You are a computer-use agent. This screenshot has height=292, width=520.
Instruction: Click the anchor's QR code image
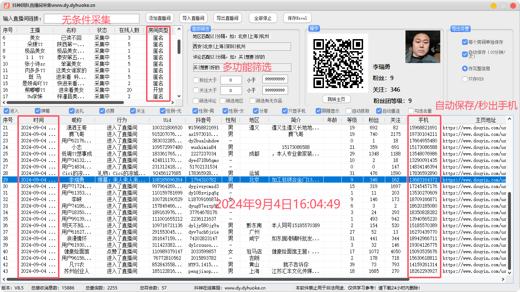[x=337, y=63]
